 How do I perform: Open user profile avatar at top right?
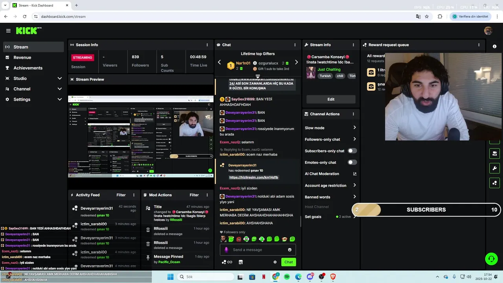488,31
